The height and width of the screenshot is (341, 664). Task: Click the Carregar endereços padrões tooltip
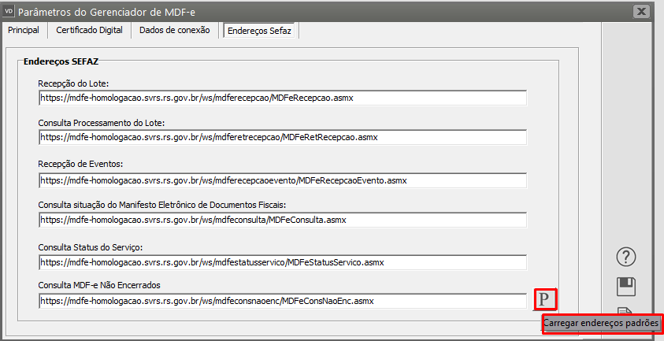click(602, 323)
